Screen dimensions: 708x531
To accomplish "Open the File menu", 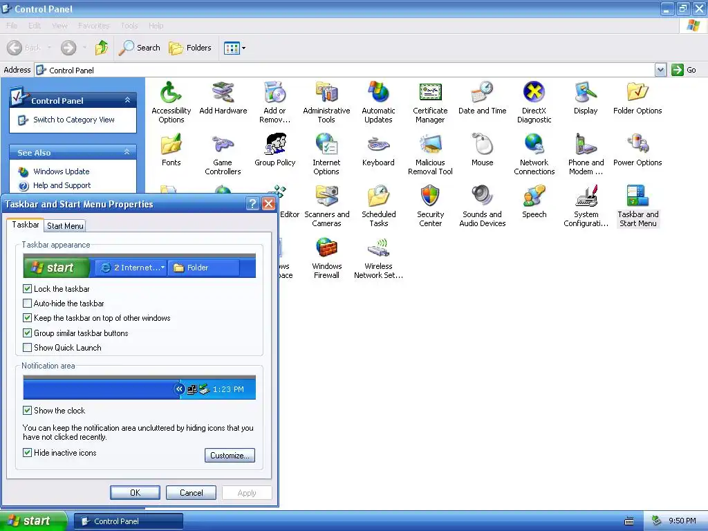I will point(12,26).
